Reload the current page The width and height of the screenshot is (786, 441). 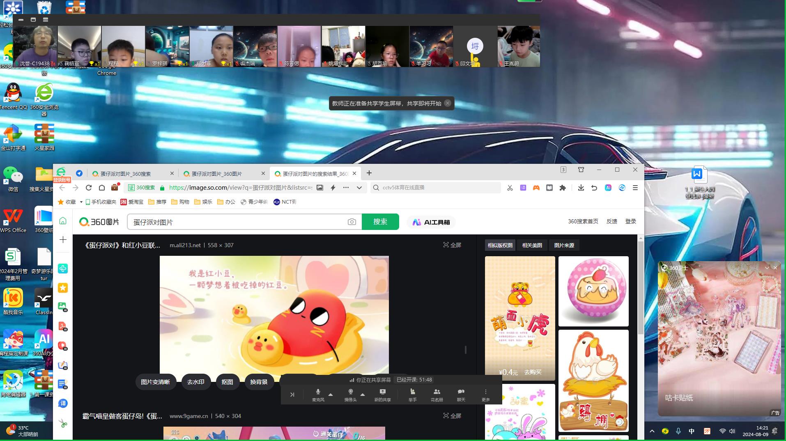tap(89, 188)
